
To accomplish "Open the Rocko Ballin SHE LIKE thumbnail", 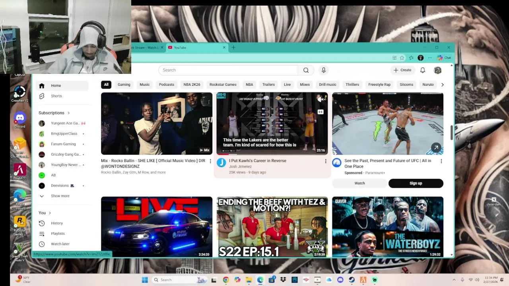I will click(x=157, y=124).
